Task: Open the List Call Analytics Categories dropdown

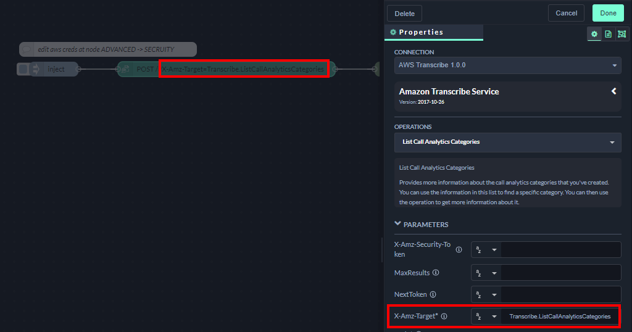Action: click(x=507, y=142)
